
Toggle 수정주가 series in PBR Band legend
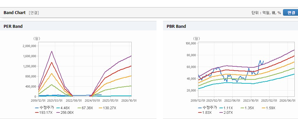(x=207, y=108)
